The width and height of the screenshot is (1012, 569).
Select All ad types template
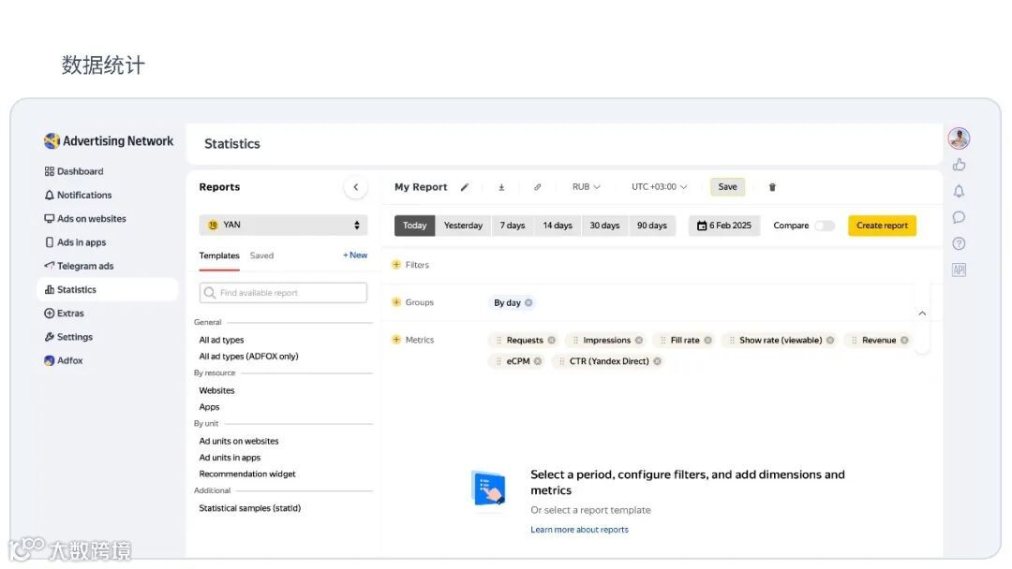pyautogui.click(x=221, y=340)
